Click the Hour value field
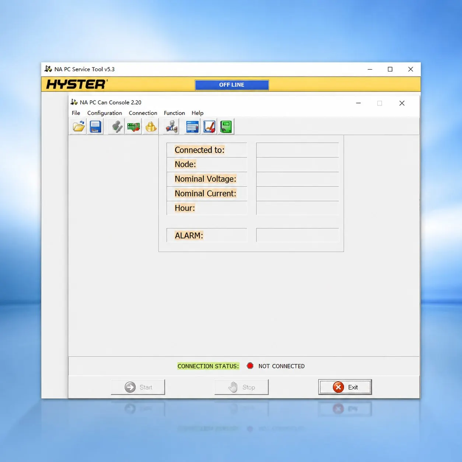 tap(297, 208)
